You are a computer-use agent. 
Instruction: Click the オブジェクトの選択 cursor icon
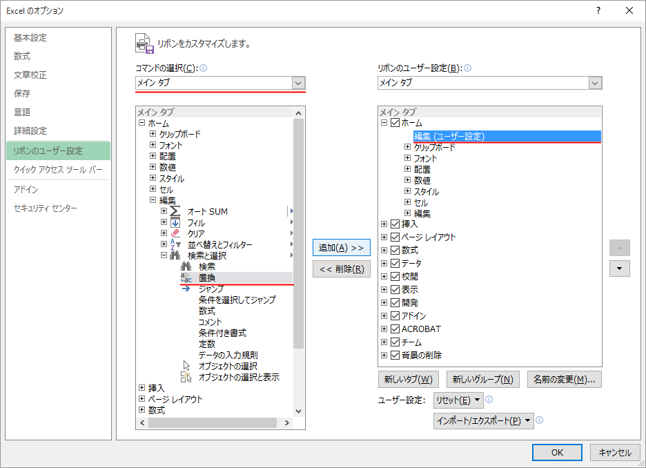point(186,366)
